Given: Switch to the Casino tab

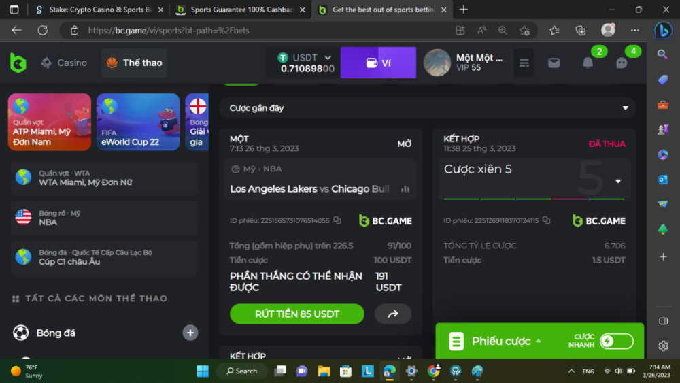Looking at the screenshot, I should (x=64, y=63).
